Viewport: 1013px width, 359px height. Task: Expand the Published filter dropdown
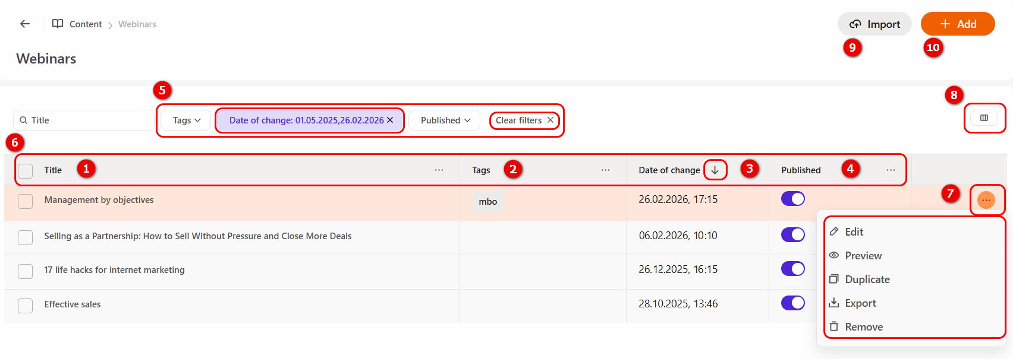click(445, 120)
